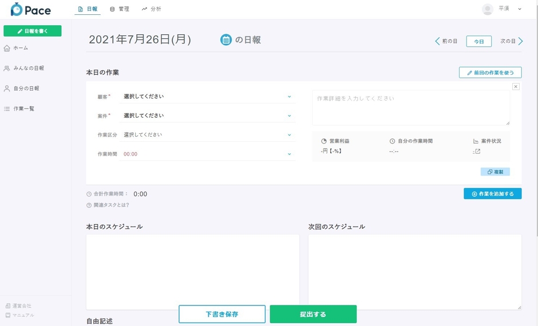Viewport: 538px width, 326px height.
Task: Open the 案件 dropdown
Action: click(x=207, y=116)
